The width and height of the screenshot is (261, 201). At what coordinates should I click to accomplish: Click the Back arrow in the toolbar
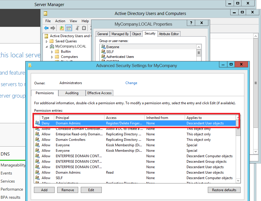click(x=46, y=28)
